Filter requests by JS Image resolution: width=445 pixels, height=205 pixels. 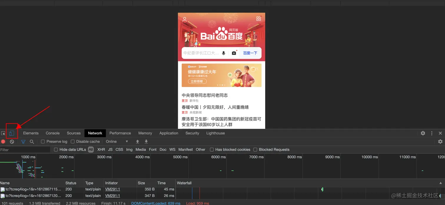pos(110,149)
